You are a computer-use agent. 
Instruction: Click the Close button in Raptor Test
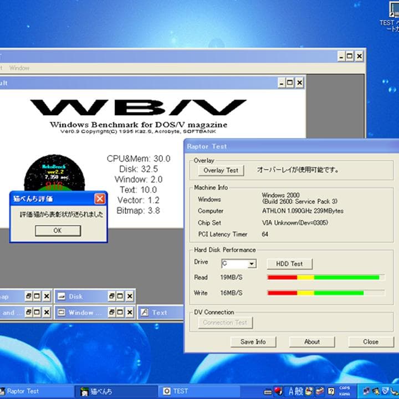[371, 342]
